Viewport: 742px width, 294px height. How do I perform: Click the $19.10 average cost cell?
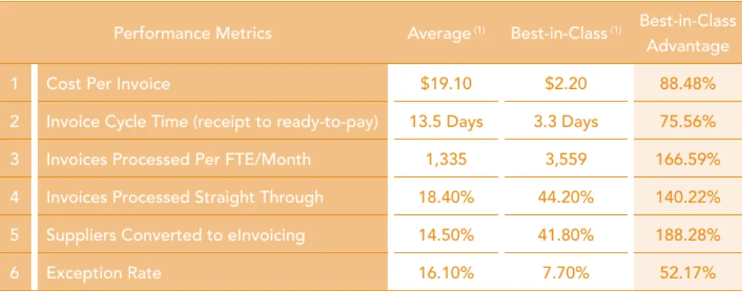446,84
